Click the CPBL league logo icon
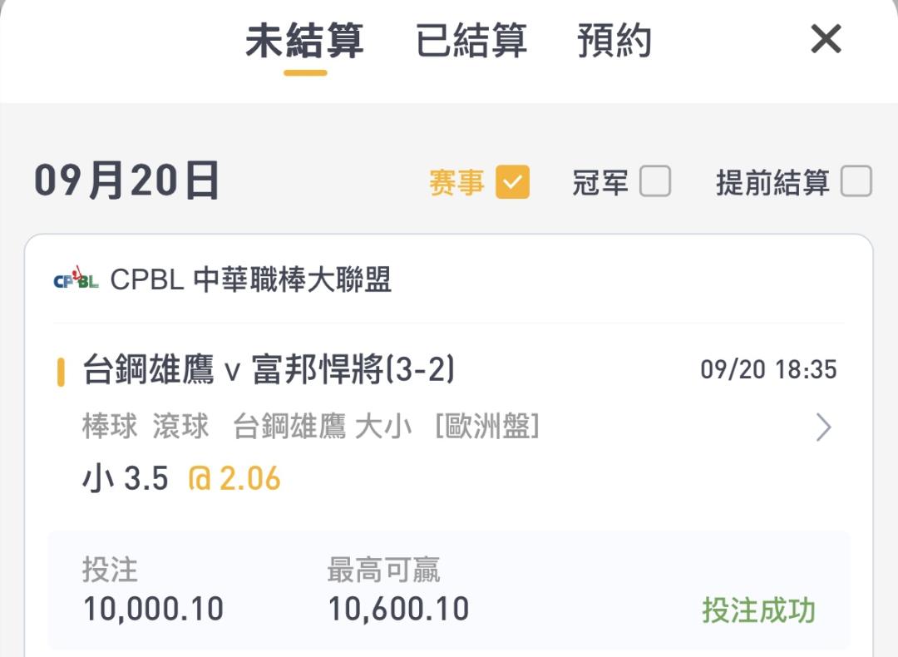 click(x=76, y=279)
